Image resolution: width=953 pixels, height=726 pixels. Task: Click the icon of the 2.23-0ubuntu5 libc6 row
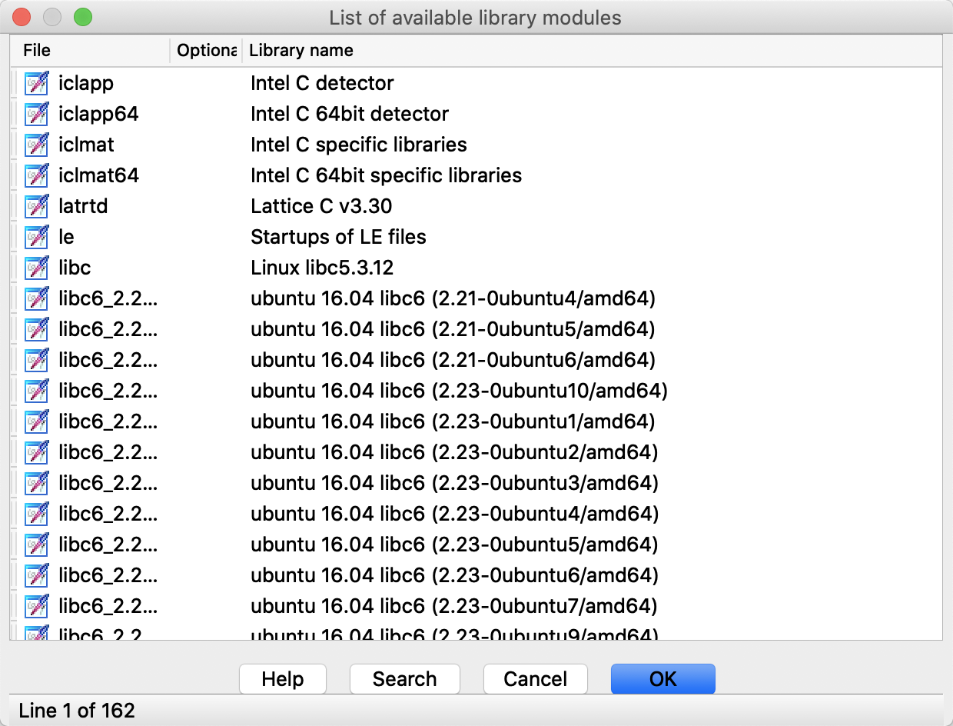(x=36, y=544)
